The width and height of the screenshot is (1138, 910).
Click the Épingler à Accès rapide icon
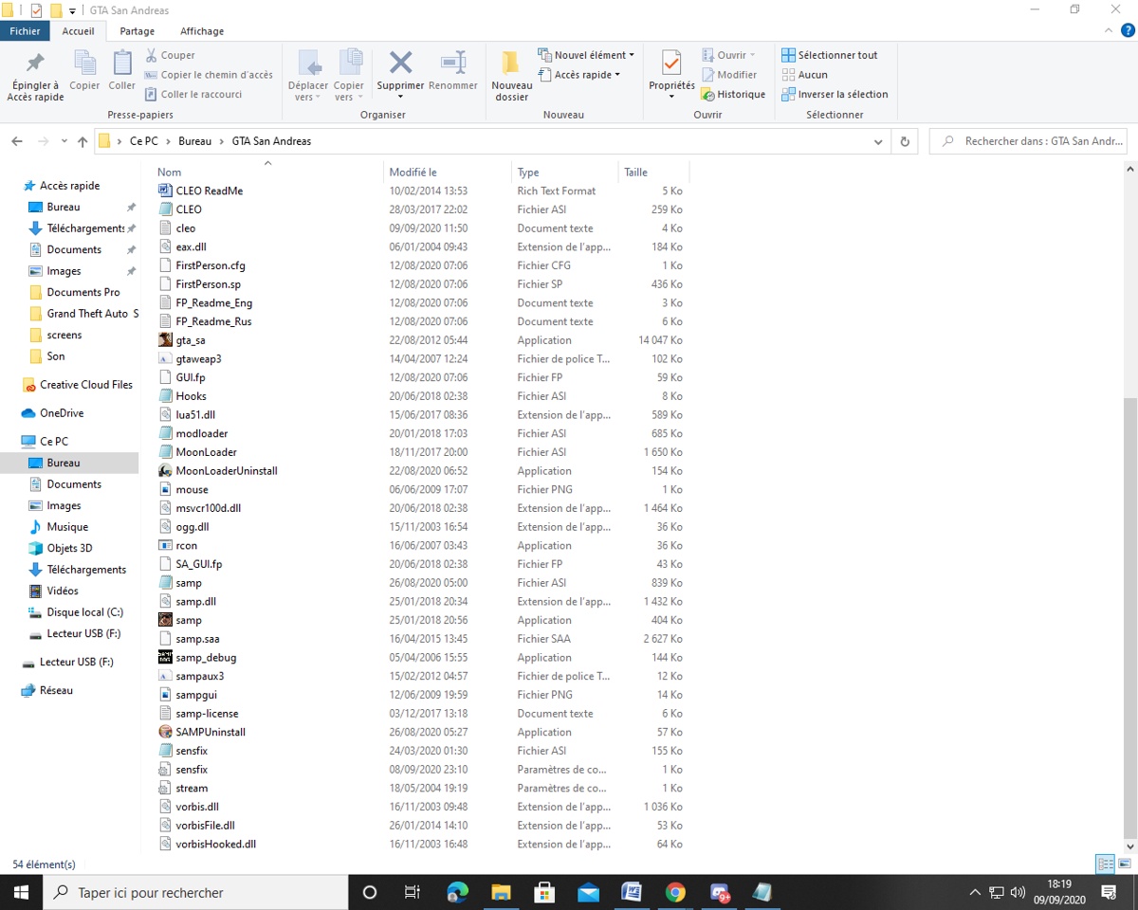coord(35,64)
